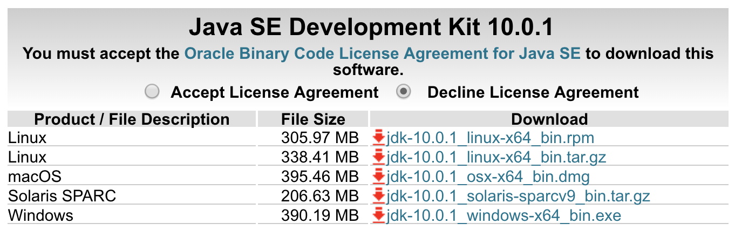Select the Solaris SPARC product cell

(132, 197)
